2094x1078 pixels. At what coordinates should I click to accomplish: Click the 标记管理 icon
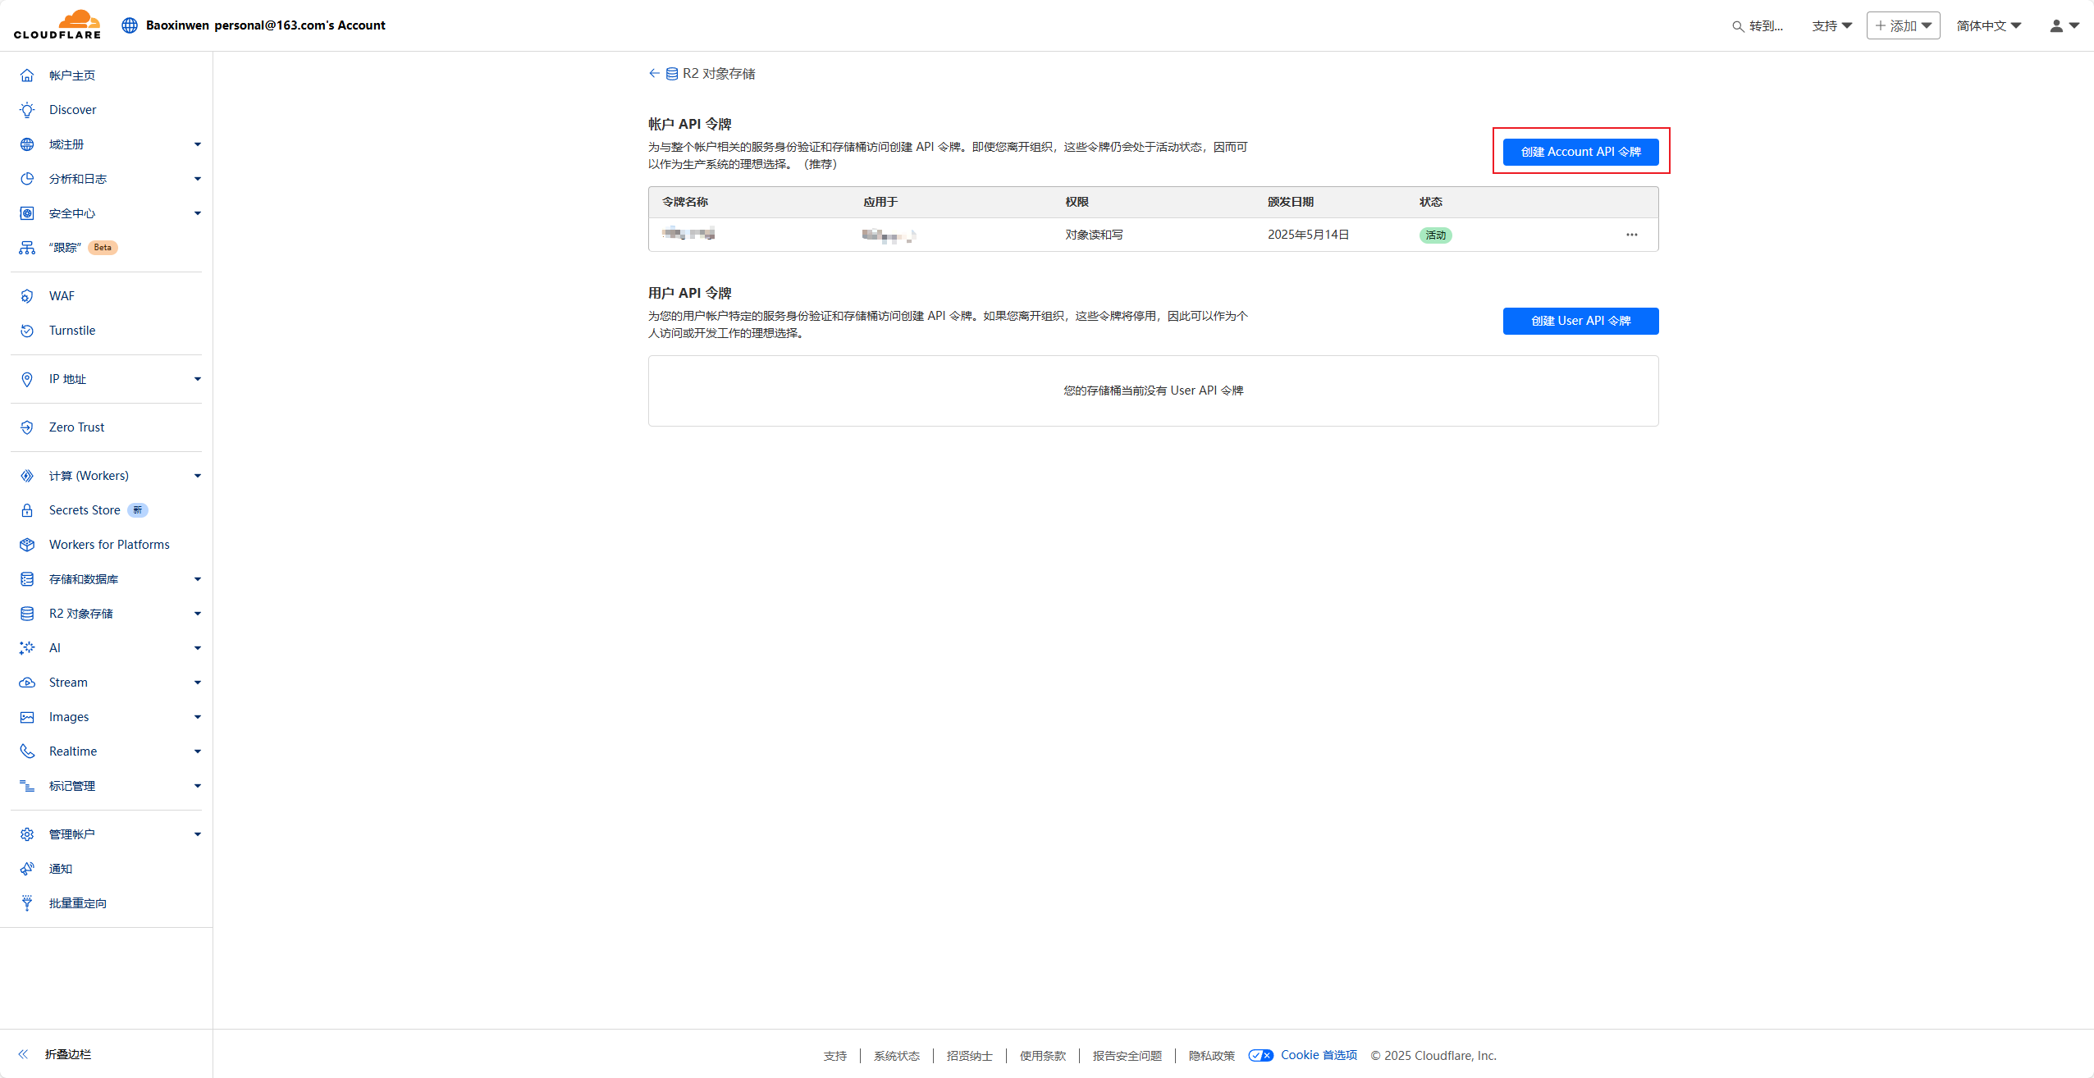coord(27,786)
